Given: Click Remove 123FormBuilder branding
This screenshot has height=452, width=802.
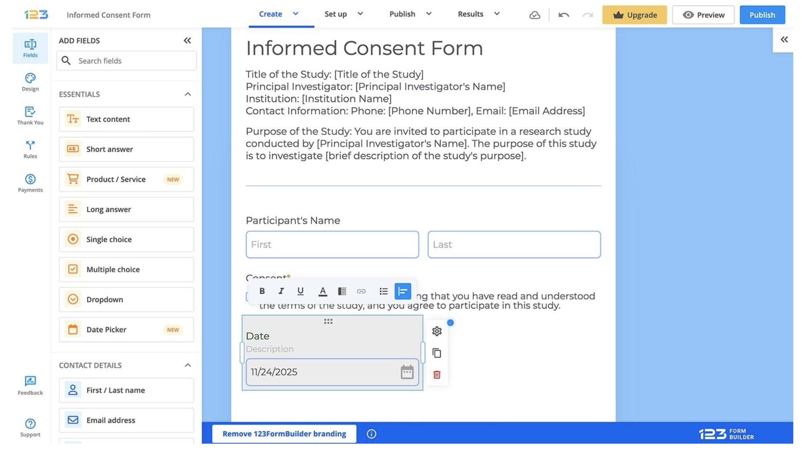Looking at the screenshot, I should tap(284, 434).
